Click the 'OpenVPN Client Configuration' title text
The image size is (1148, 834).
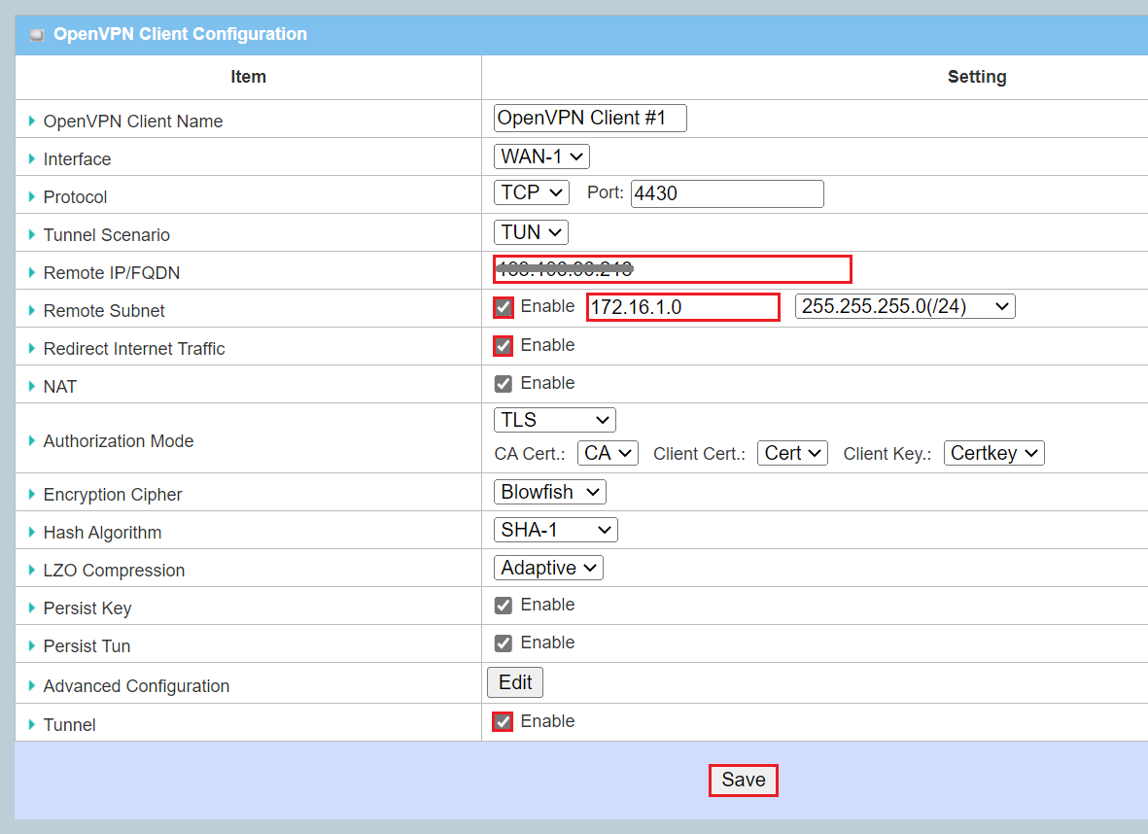tap(180, 34)
